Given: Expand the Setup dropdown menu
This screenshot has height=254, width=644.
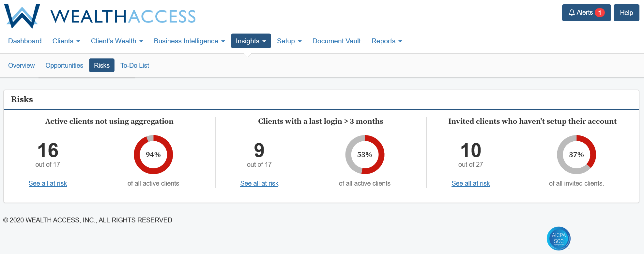Looking at the screenshot, I should coord(289,41).
